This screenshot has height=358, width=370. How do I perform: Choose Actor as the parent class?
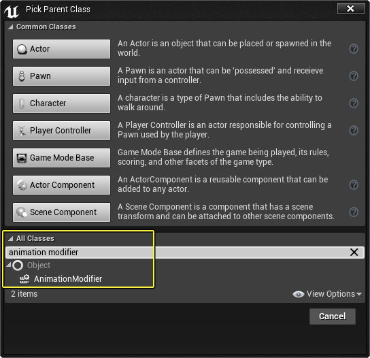point(61,49)
